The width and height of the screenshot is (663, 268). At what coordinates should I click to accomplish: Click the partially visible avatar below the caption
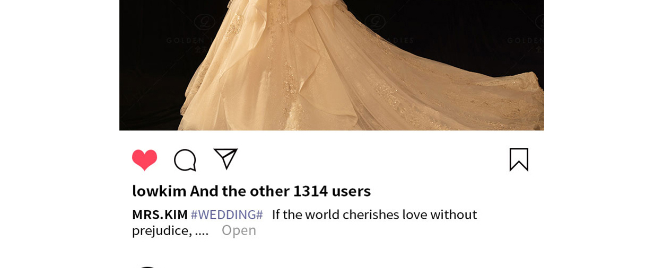pos(147,267)
